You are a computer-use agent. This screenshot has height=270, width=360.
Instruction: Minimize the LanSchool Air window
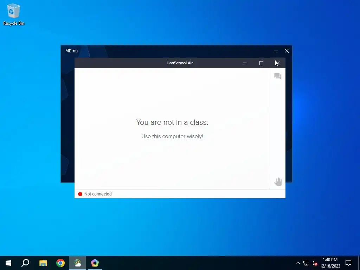pos(245,63)
